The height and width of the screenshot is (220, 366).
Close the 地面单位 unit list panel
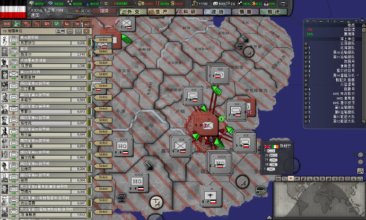tap(86, 31)
